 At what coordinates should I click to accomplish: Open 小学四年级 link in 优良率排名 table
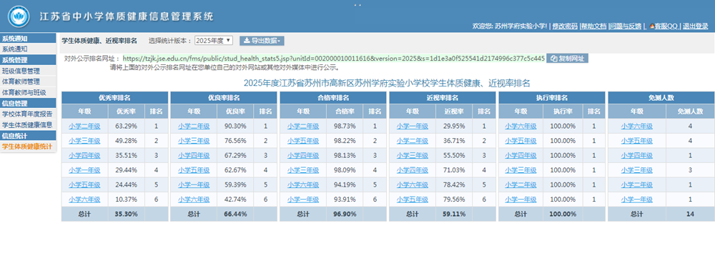(x=194, y=156)
